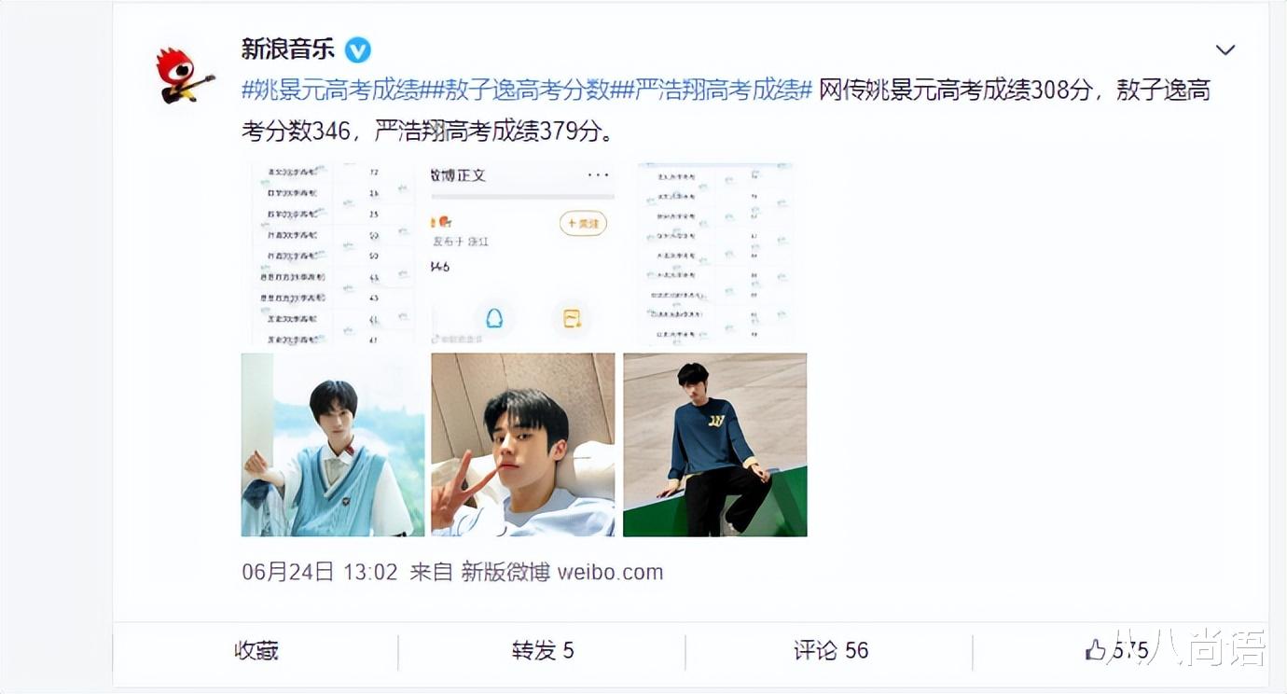Like the post via thumbs-up icon
The width and height of the screenshot is (1287, 694).
click(1097, 650)
